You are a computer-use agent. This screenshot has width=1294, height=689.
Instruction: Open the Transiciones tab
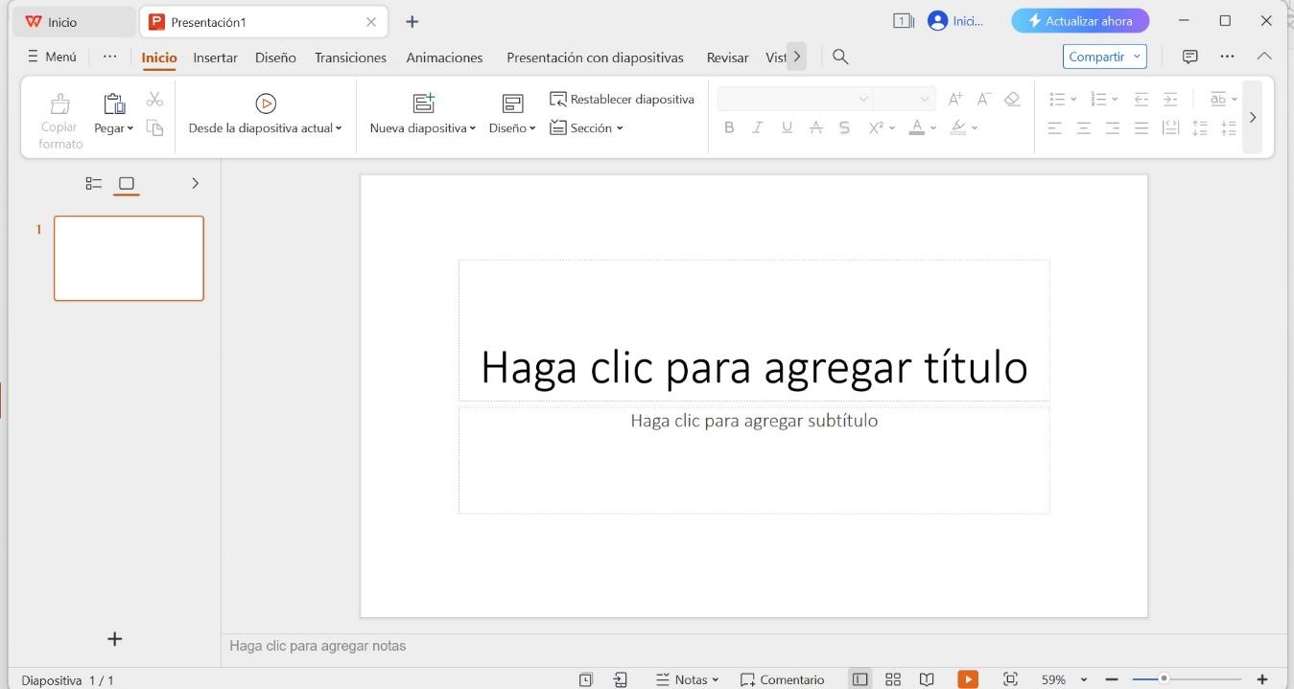click(350, 57)
